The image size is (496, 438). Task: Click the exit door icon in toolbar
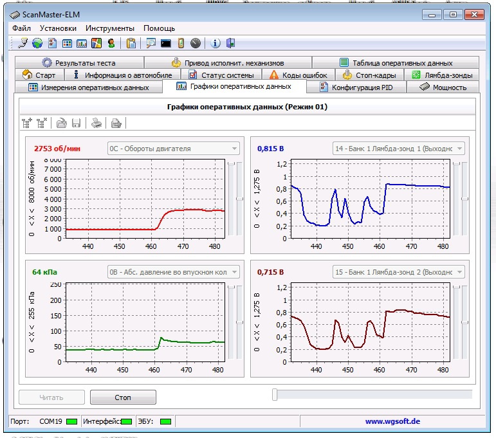pyautogui.click(x=230, y=43)
